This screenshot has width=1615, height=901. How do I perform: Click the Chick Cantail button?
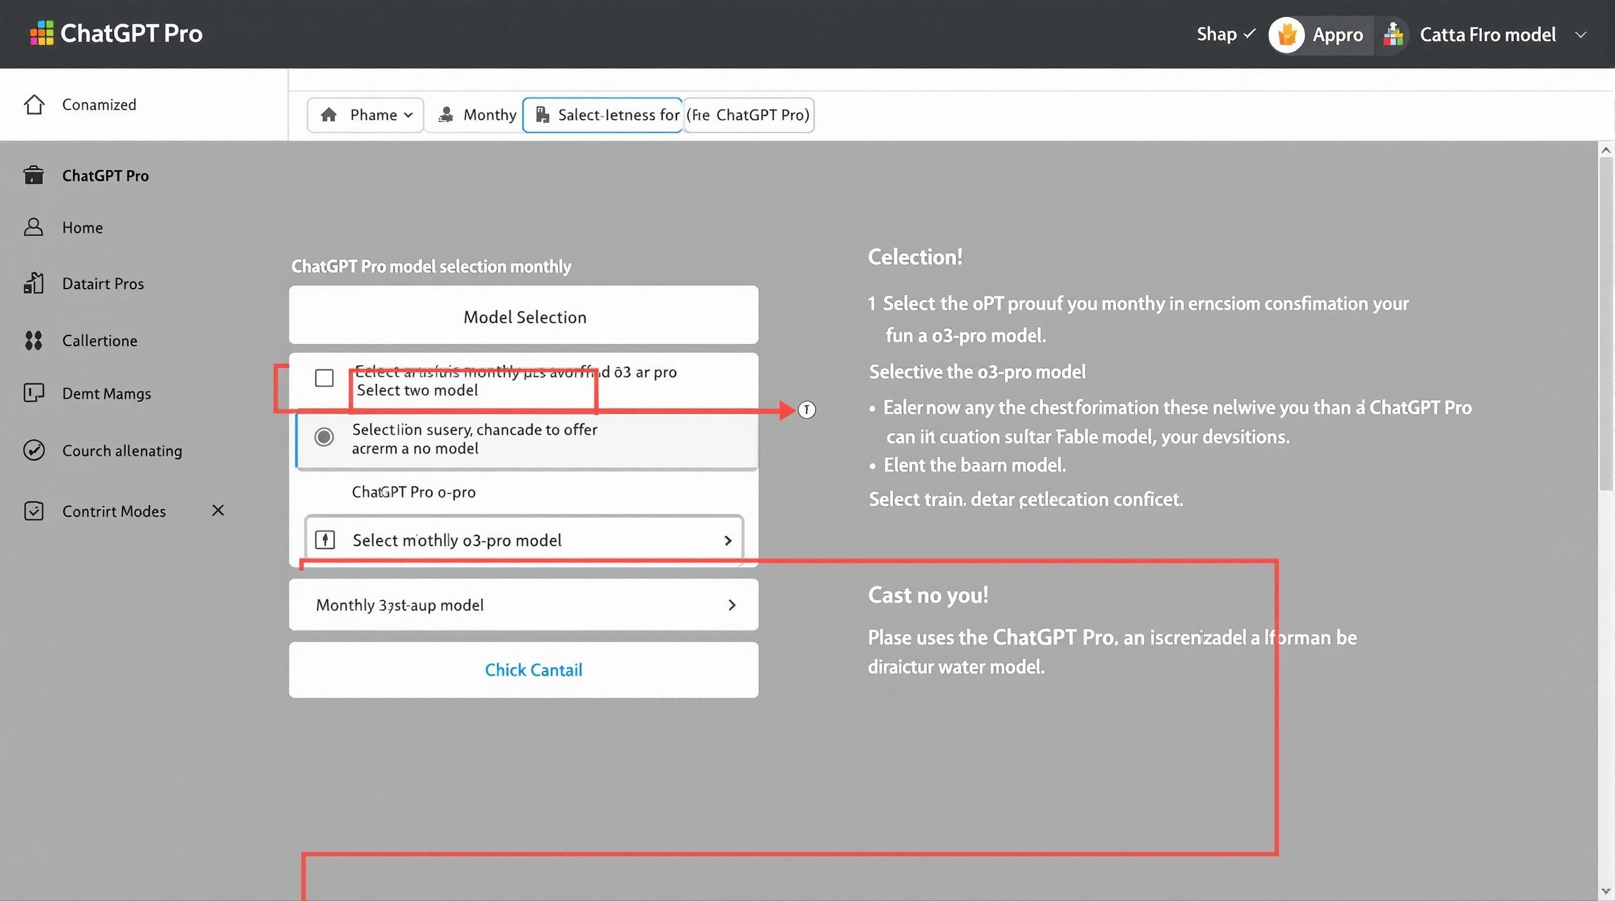pos(523,670)
